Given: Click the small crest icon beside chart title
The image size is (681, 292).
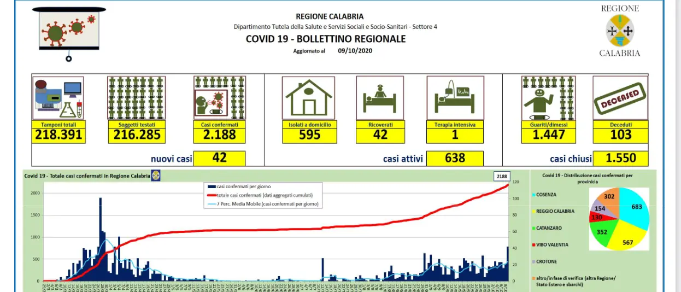Looking at the screenshot, I should [155, 176].
